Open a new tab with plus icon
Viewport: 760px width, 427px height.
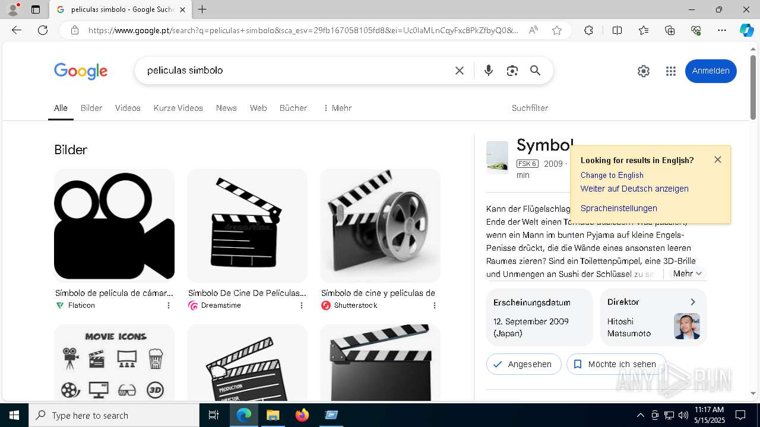click(x=202, y=9)
